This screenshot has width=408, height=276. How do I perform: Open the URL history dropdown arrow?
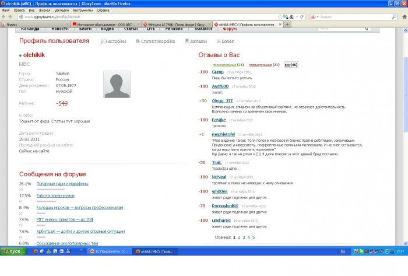[x=297, y=17]
